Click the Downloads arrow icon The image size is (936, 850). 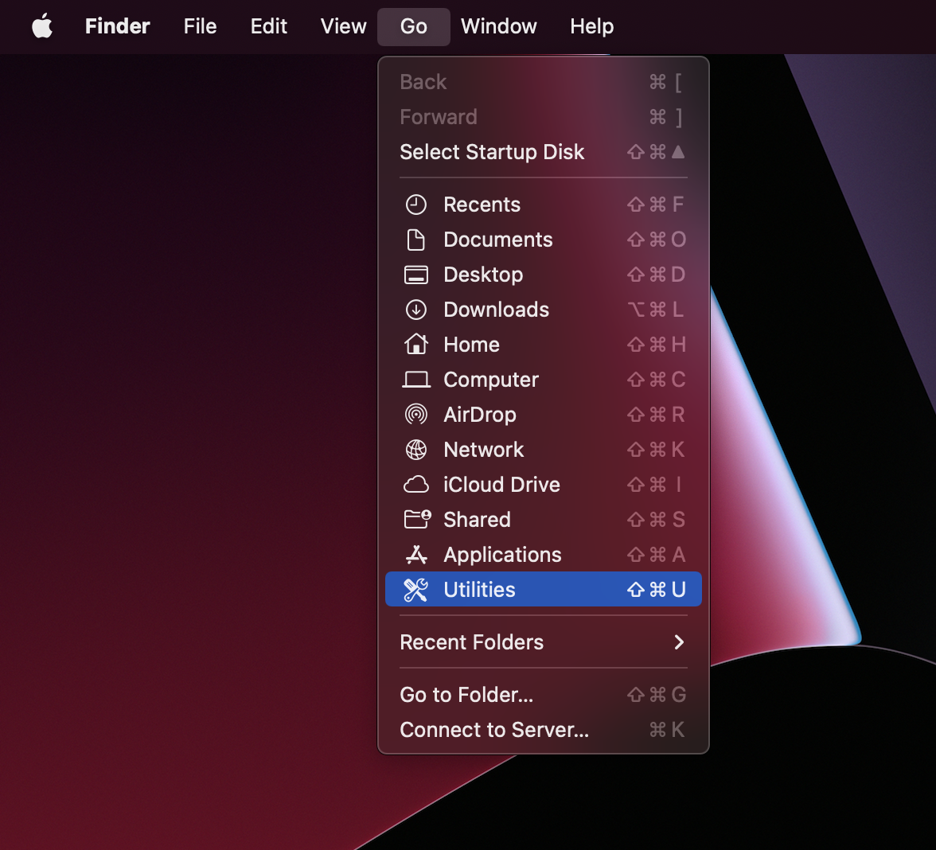click(416, 310)
